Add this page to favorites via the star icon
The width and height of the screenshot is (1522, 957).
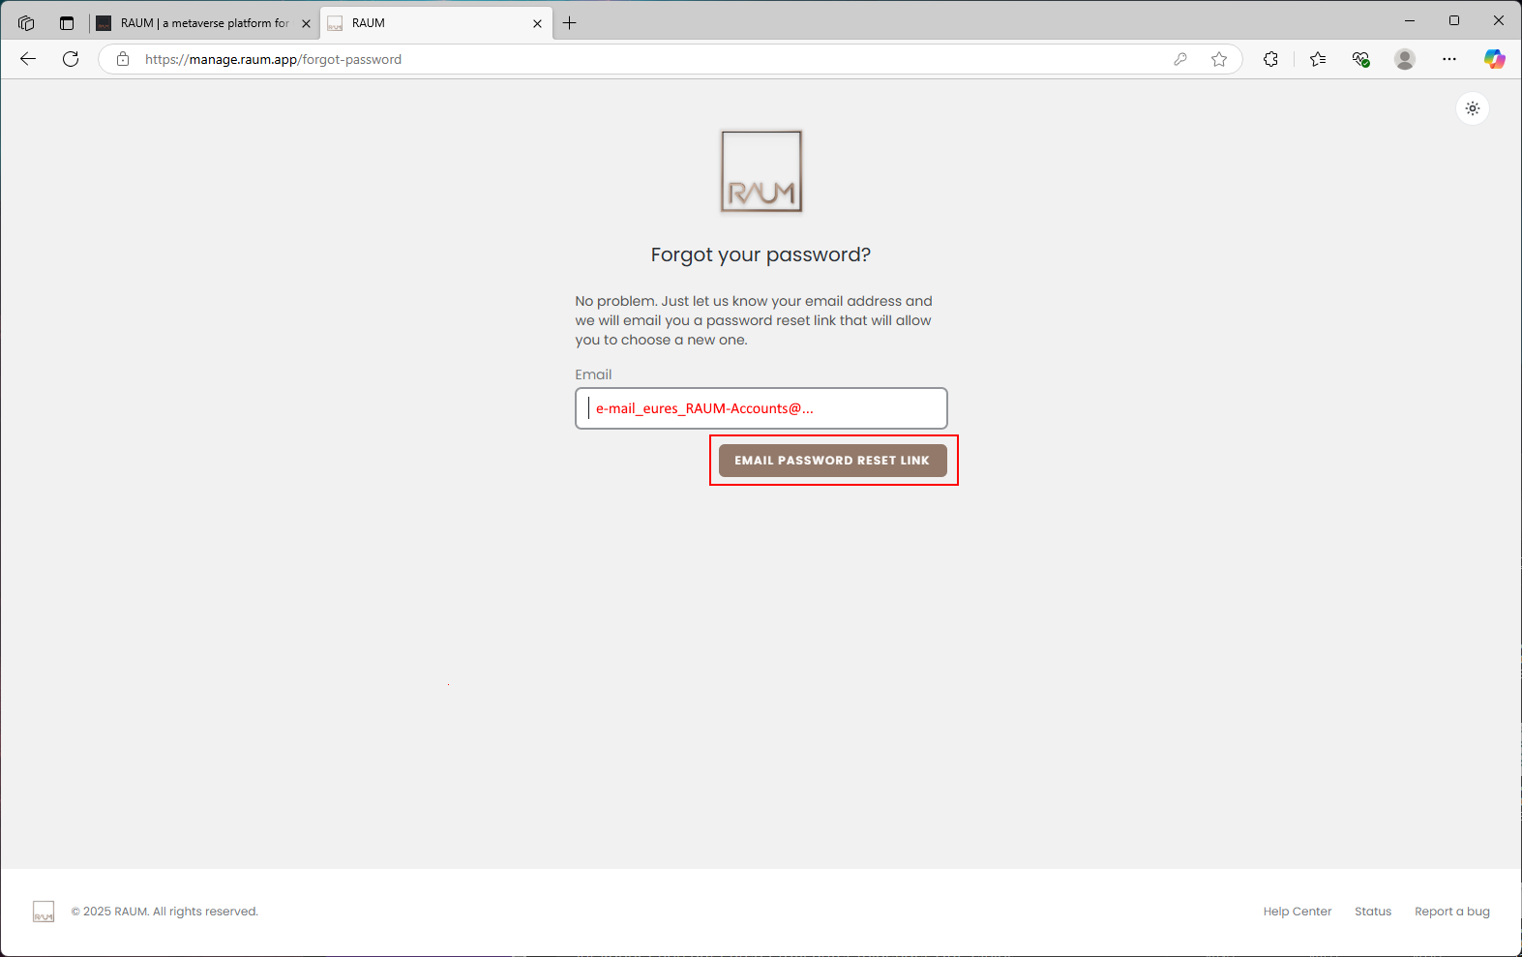pyautogui.click(x=1219, y=59)
